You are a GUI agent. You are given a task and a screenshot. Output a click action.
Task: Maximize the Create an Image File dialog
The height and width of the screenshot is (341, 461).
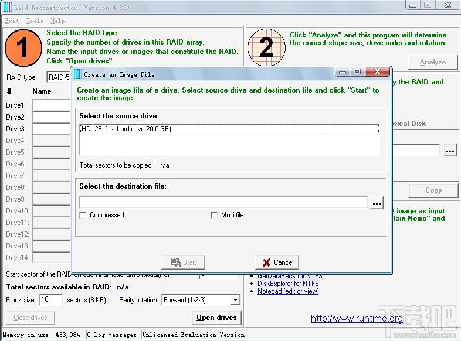pyautogui.click(x=357, y=72)
